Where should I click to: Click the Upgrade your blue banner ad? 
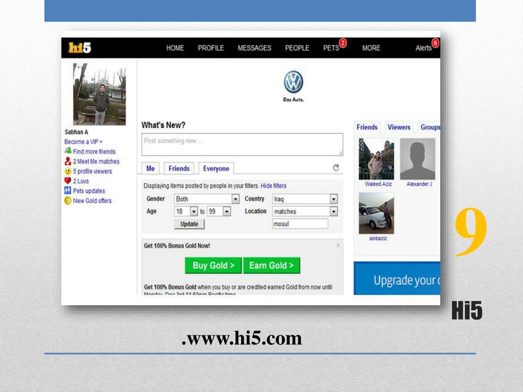[x=397, y=278]
